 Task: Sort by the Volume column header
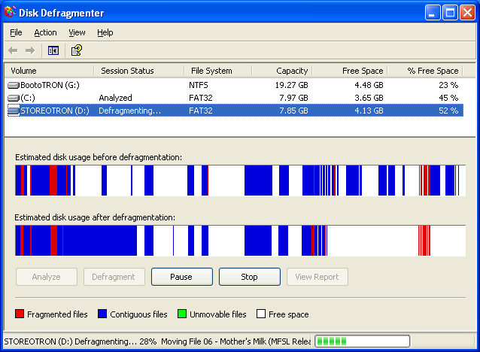coord(49,71)
